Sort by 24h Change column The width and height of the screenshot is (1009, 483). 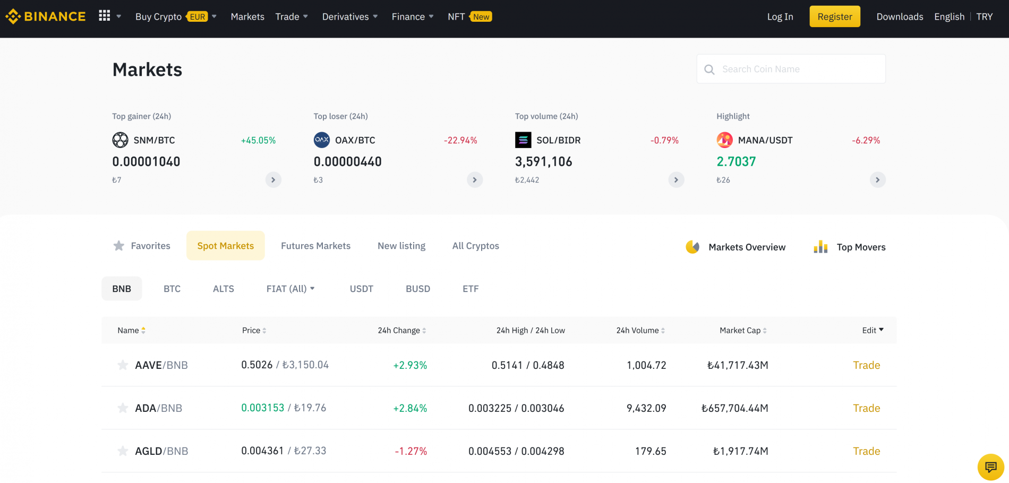click(402, 330)
